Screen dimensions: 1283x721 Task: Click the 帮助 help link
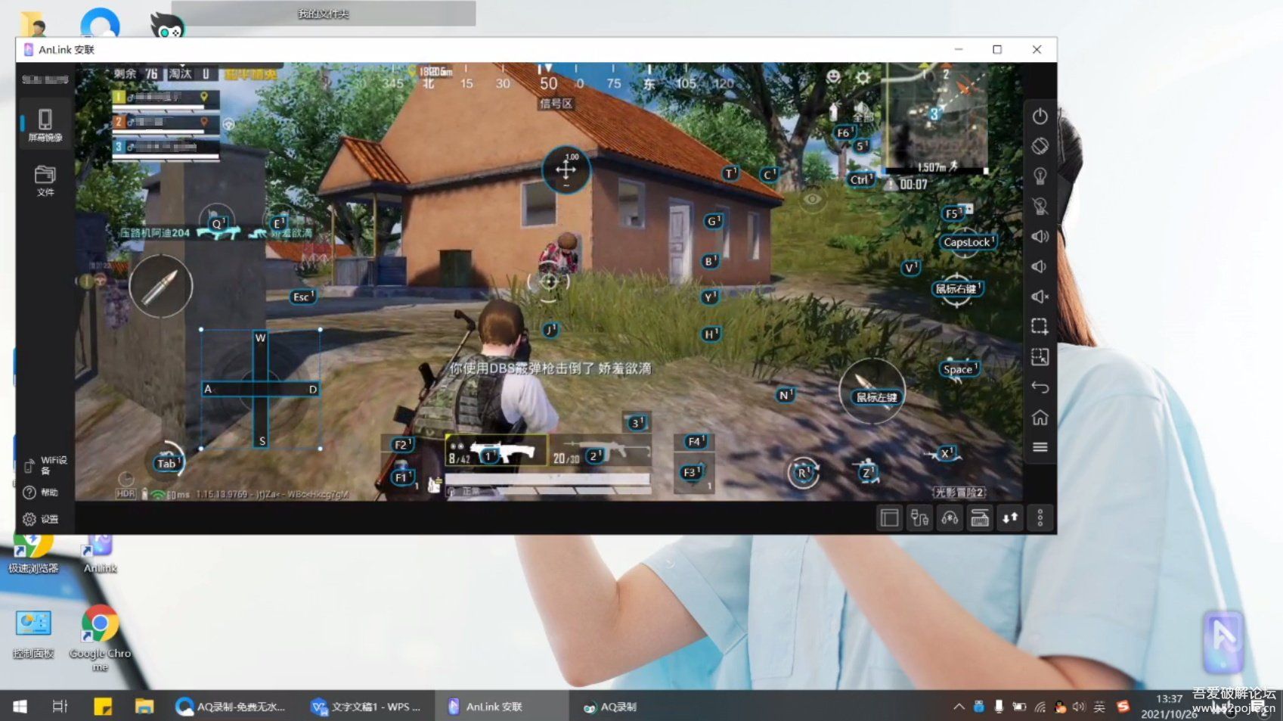point(41,493)
